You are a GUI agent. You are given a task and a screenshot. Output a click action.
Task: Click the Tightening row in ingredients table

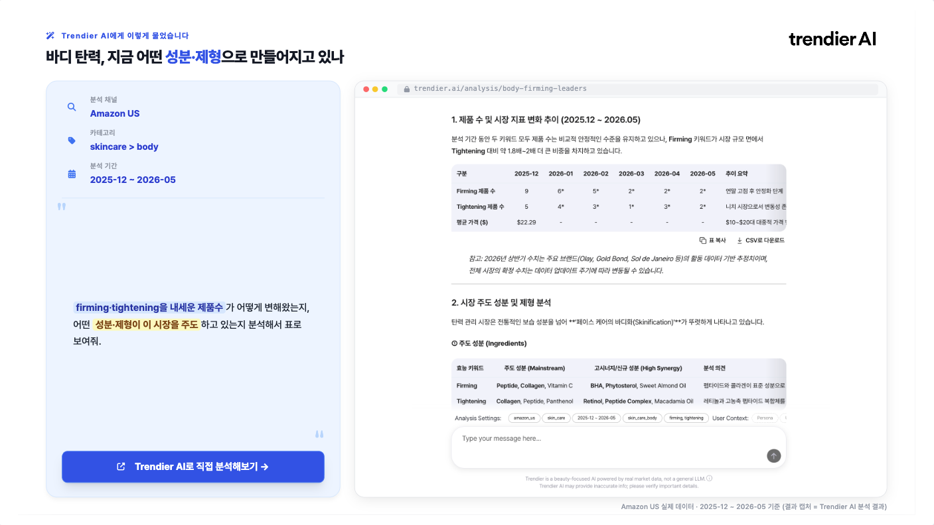(619, 401)
